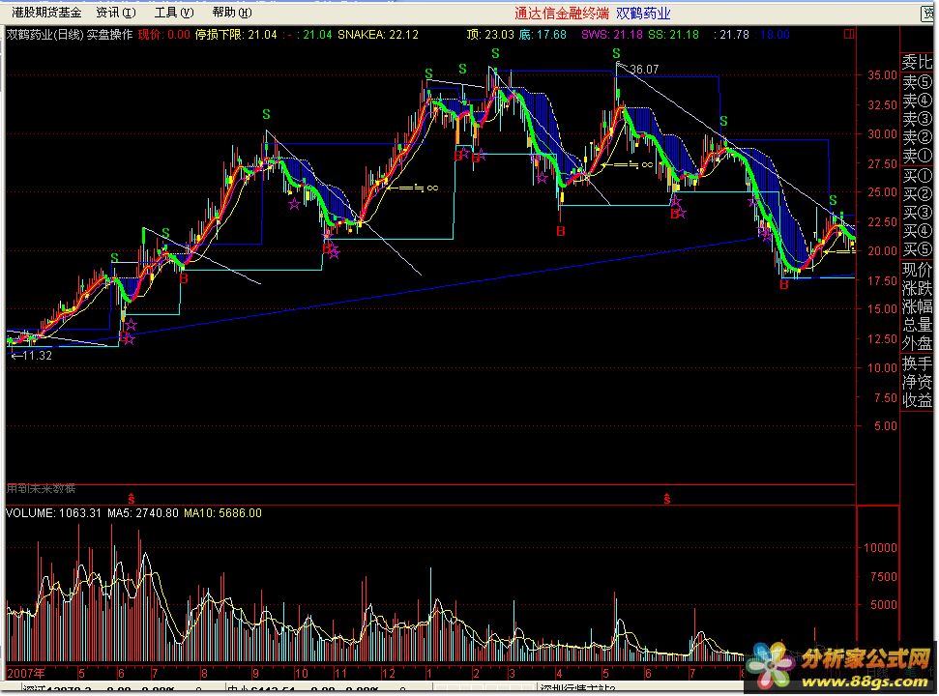Click the SNAKEA: 22.12 value
939x696 pixels.
(378, 35)
